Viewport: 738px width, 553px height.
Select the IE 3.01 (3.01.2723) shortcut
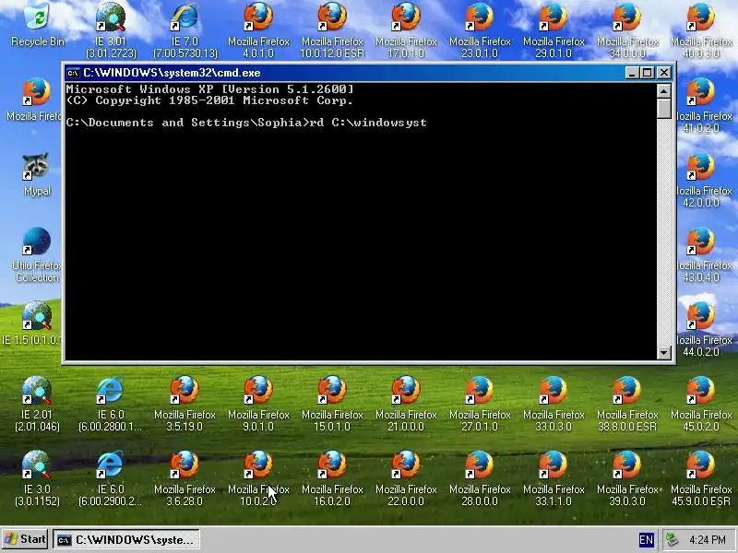coord(111,30)
